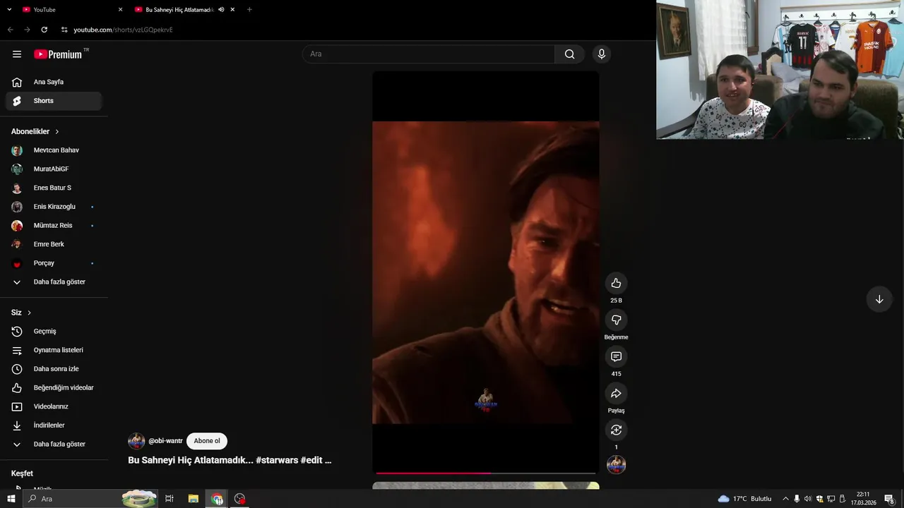Screen dimensions: 904x508
Task: Click the Abone ol subscribe button
Action: [x=207, y=441]
